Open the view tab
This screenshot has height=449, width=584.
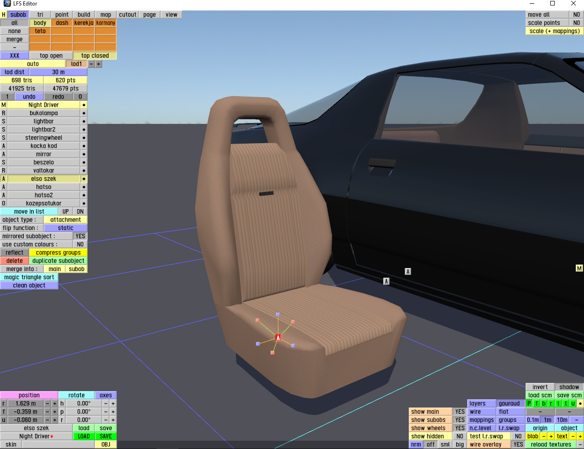pos(172,15)
